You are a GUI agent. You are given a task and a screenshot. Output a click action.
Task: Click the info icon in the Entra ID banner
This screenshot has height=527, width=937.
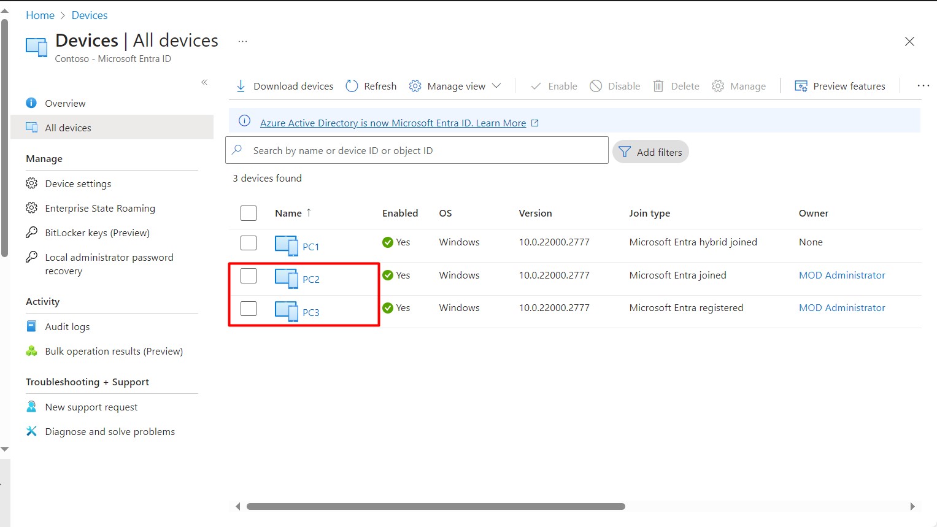tap(244, 121)
